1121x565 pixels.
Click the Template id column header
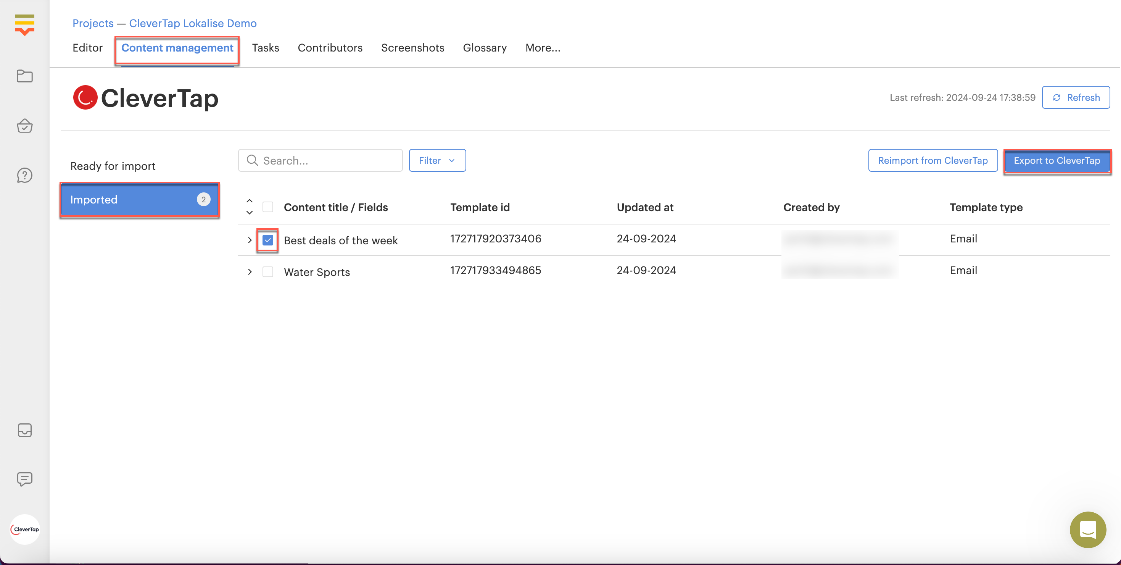coord(480,207)
